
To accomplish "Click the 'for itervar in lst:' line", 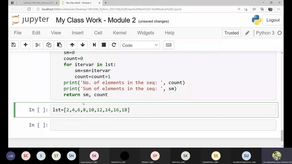I will (x=89, y=65).
